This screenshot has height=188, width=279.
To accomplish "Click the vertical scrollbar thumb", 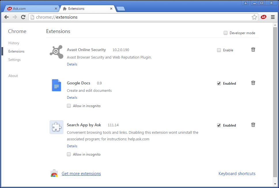I will click(275, 102).
